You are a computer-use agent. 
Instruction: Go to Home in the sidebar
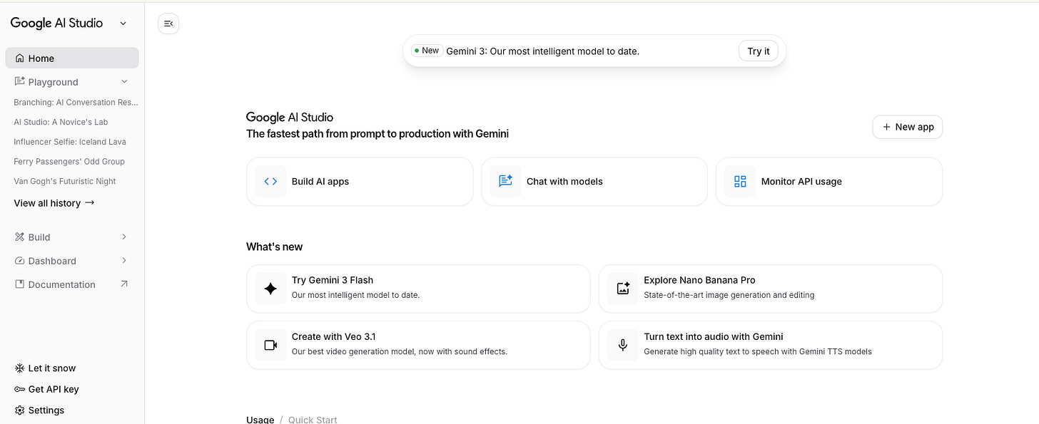tap(72, 58)
